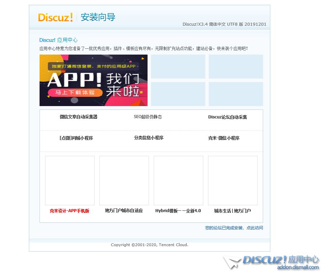The height and width of the screenshot is (276, 325).
Task: Select the thumbnail above Hybrid模板——全新4.0
Action: tap(178, 181)
